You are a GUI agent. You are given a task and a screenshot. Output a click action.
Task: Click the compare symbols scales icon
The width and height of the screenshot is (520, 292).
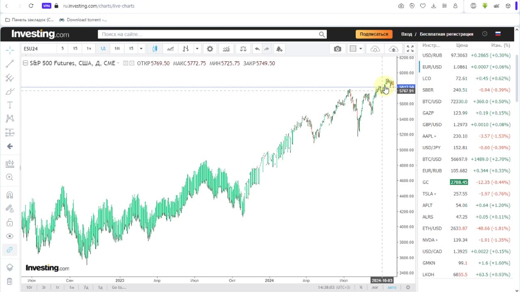click(x=243, y=49)
